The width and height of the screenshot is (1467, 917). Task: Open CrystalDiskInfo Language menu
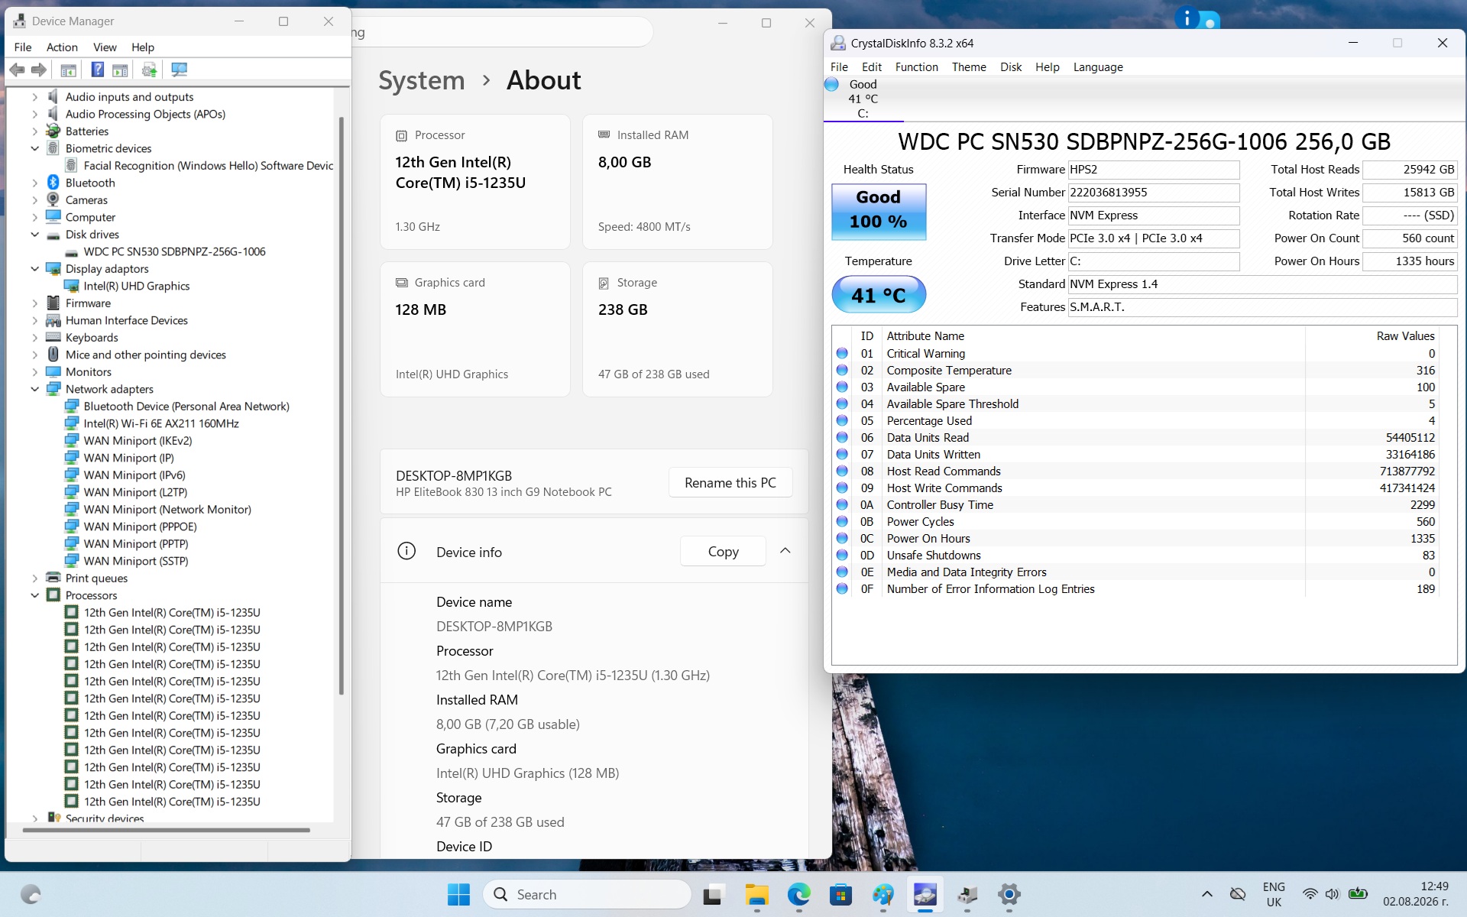(x=1098, y=66)
